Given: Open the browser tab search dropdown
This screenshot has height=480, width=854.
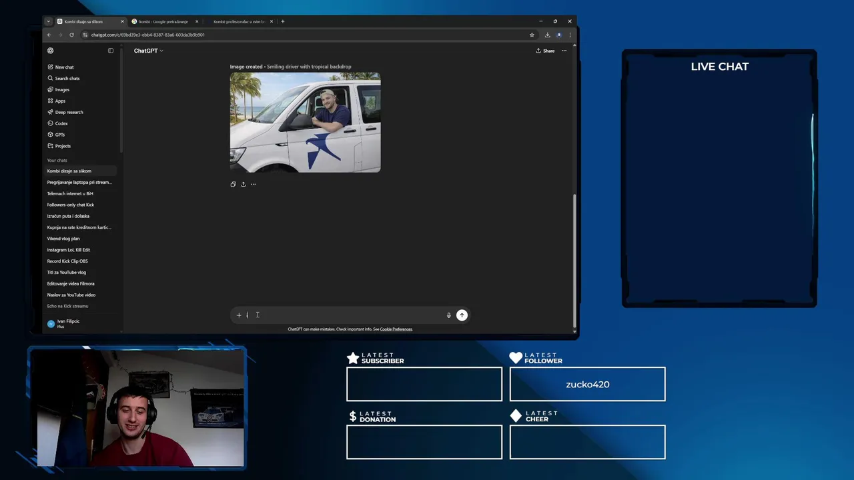Looking at the screenshot, I should [48, 22].
